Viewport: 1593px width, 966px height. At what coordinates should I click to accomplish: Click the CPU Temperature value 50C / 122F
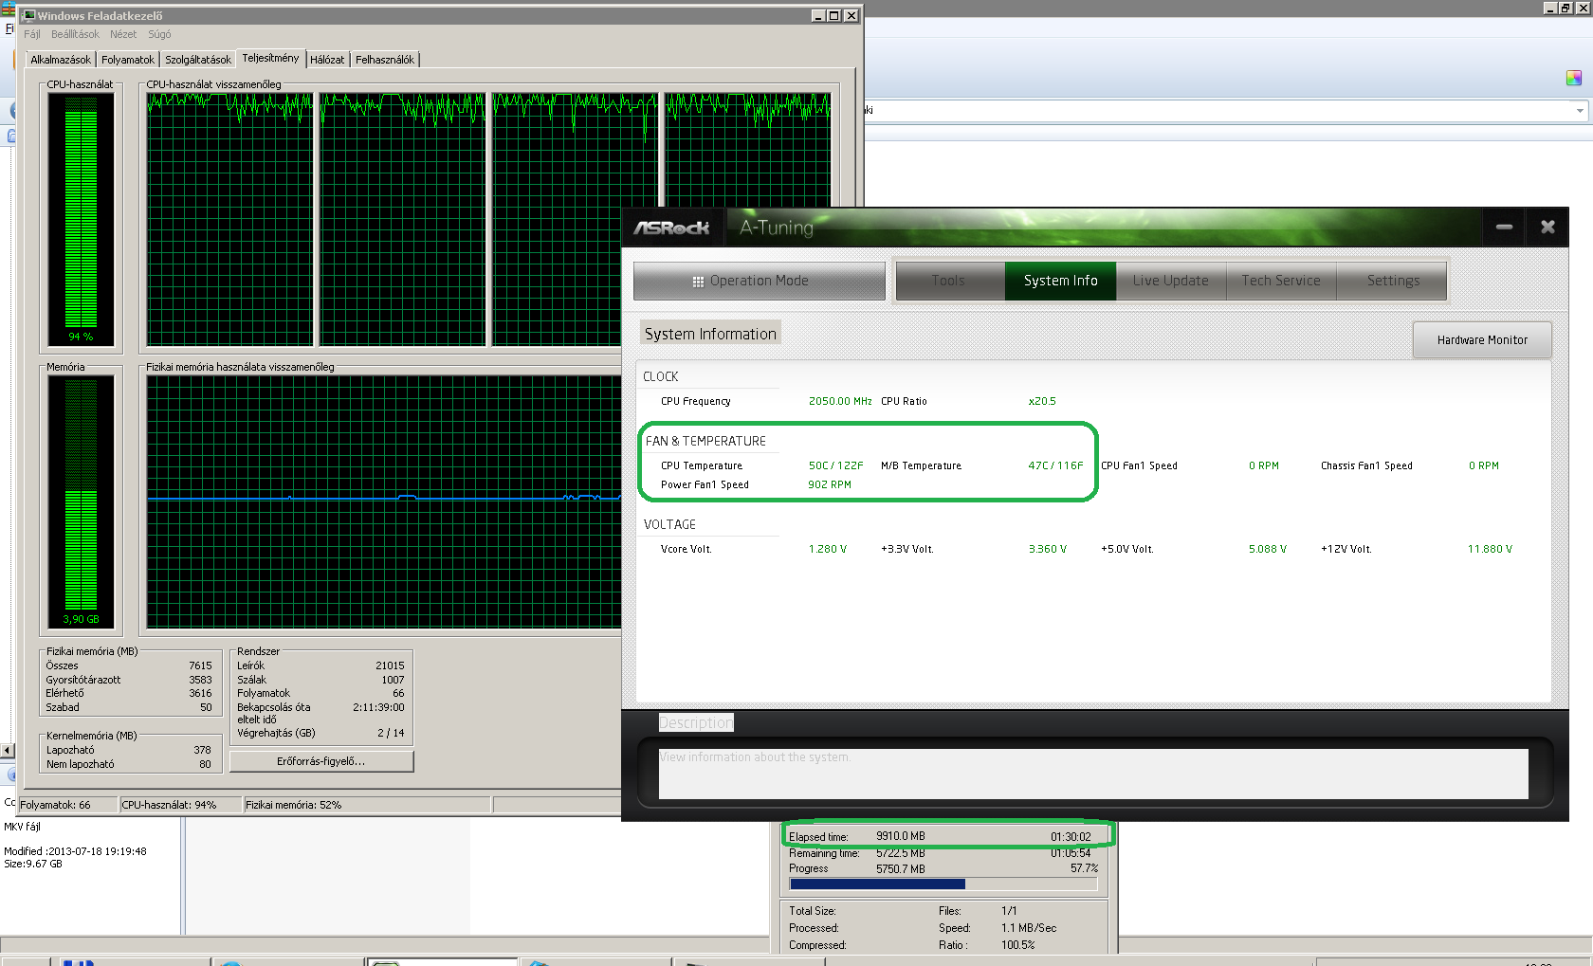pyautogui.click(x=835, y=465)
